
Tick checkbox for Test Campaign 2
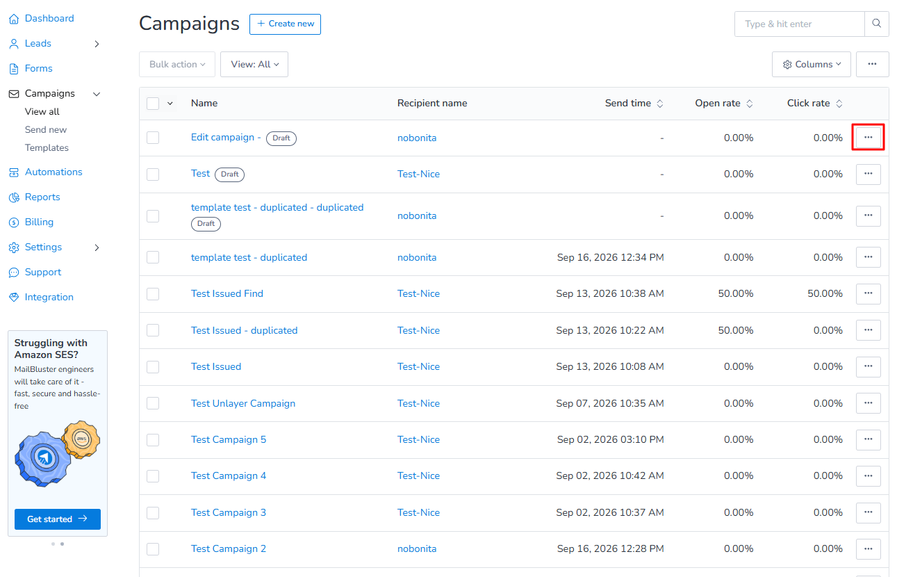click(153, 549)
